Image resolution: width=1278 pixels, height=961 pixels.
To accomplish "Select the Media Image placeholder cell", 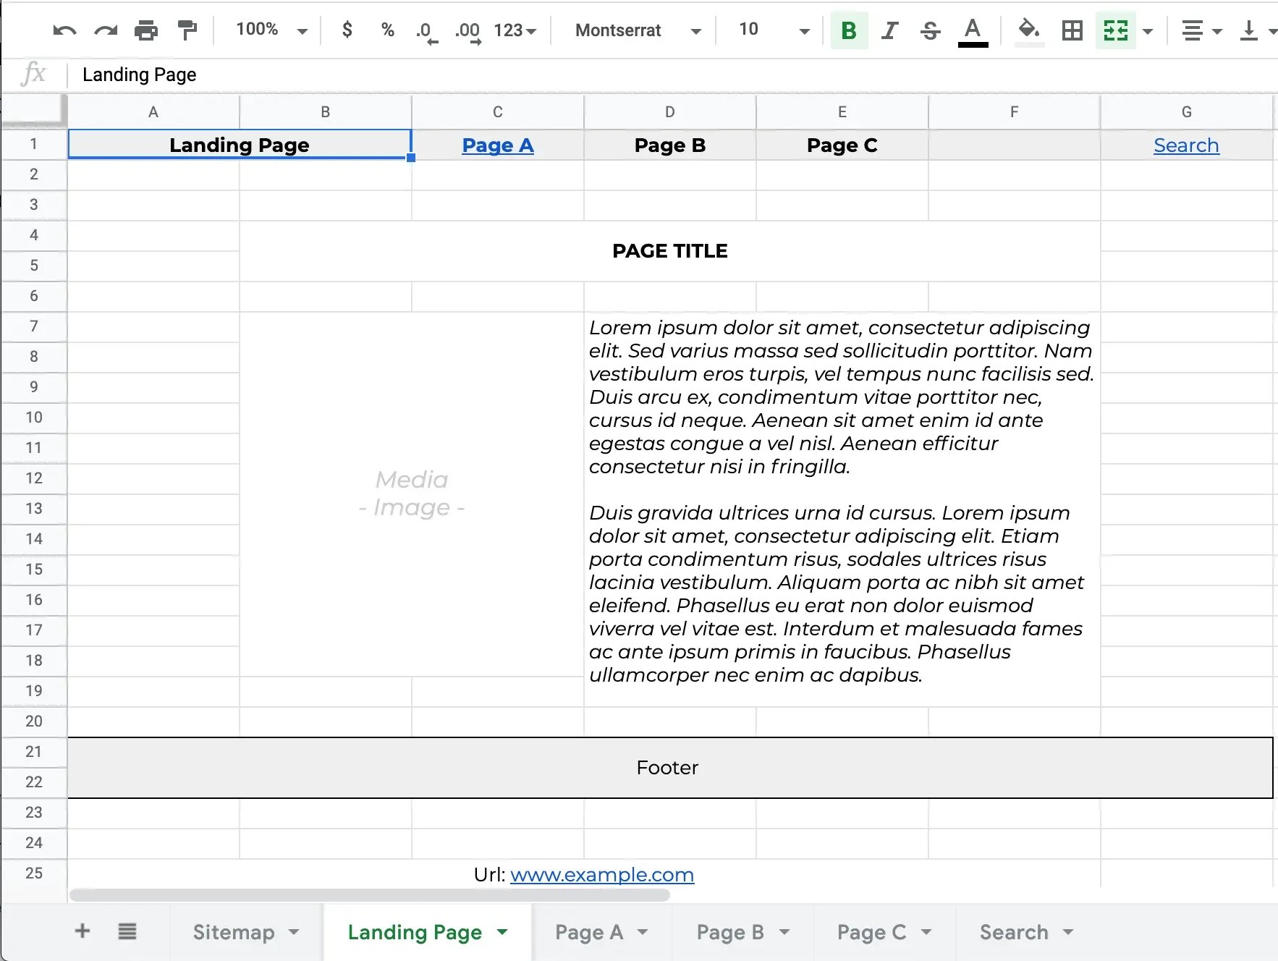I will (412, 494).
